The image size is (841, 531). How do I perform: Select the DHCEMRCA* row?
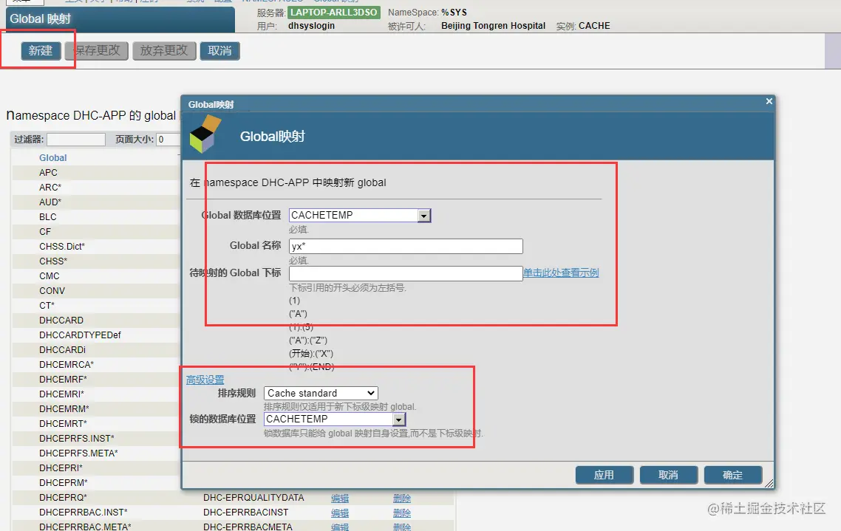95,364
